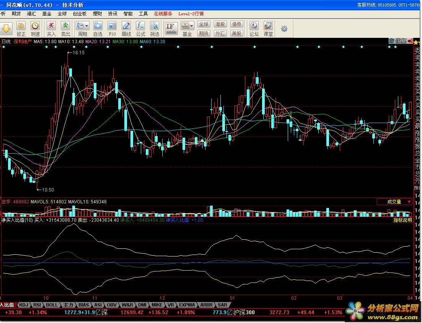The height and width of the screenshot is (323, 422).
Task: Open the 在线服务 menu
Action: [x=163, y=14]
